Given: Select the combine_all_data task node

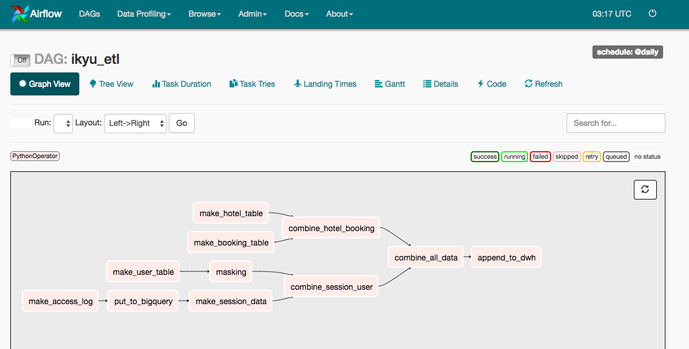Looking at the screenshot, I should (x=426, y=257).
